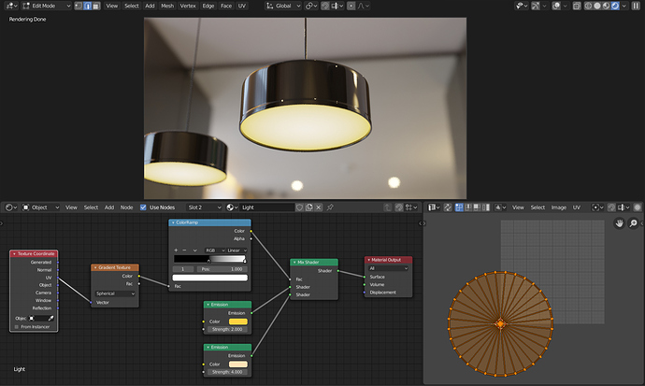
Task: Edit the Light material name field
Action: click(267, 207)
